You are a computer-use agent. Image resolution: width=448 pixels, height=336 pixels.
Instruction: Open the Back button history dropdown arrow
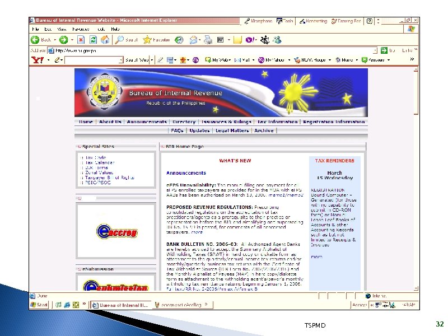point(55,40)
